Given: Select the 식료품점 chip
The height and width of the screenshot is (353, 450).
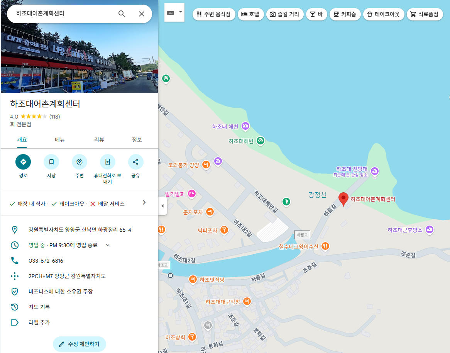Looking at the screenshot, I should point(425,14).
